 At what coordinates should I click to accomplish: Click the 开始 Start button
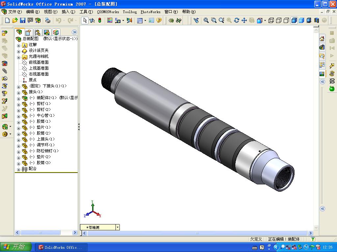(x=16, y=247)
